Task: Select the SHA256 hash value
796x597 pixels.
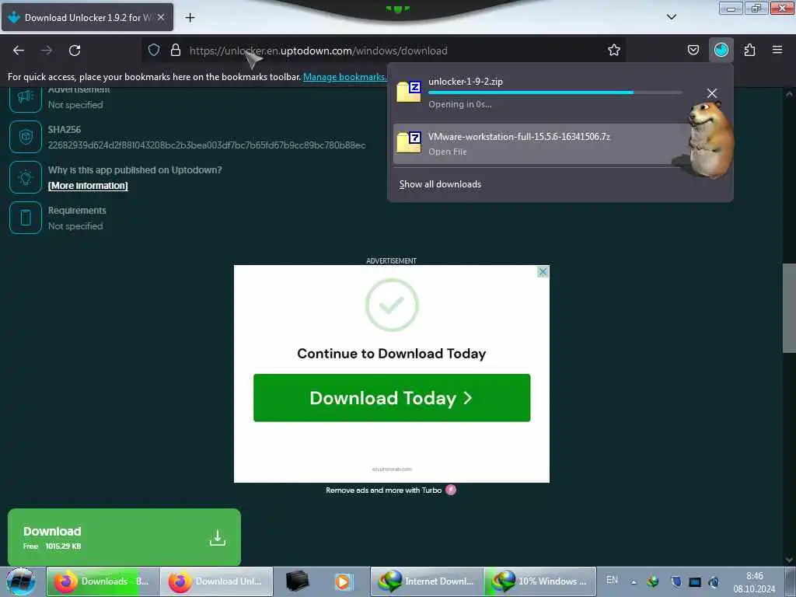Action: (x=207, y=145)
